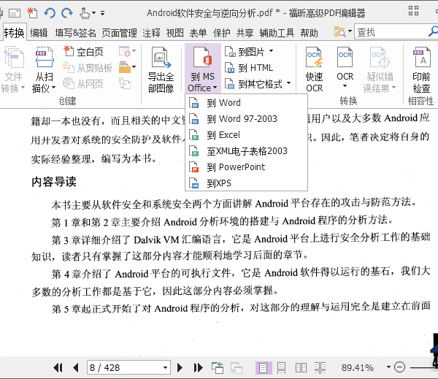The image size is (438, 379).
Task: Choose 到 PowerPoint menu option
Action: point(235,166)
